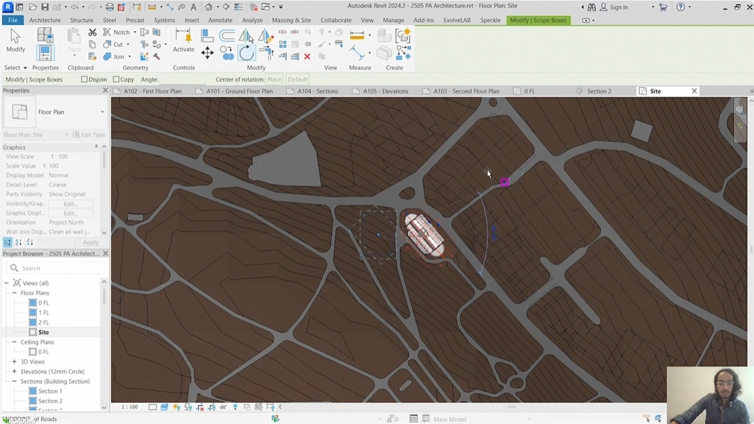754x424 pixels.
Task: Select the Modify arrow tool
Action: coord(15,41)
